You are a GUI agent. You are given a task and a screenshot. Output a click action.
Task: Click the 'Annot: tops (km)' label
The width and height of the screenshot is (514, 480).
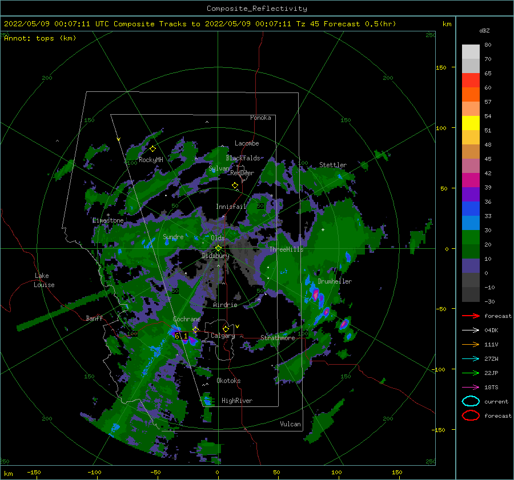click(x=40, y=38)
